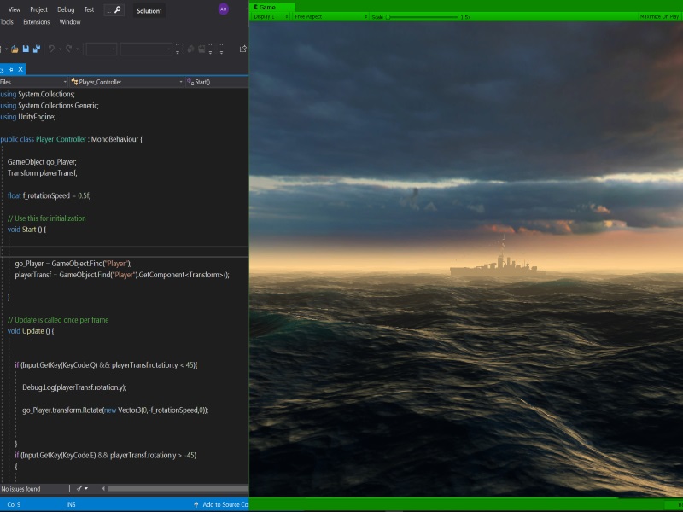Open the Debug menu
Screen dimensions: 683x512
pyautogui.click(x=66, y=9)
